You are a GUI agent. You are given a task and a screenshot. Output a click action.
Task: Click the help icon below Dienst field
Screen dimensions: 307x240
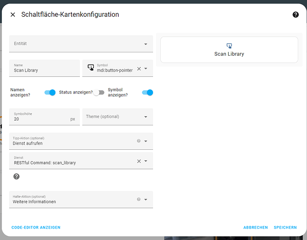coord(16,177)
